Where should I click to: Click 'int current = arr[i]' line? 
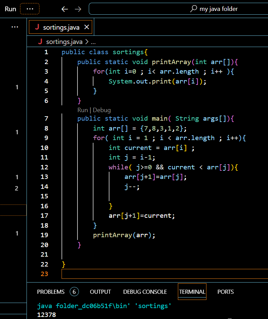151,148
